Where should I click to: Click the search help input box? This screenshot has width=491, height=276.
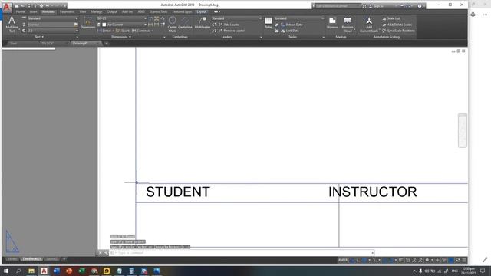(x=338, y=6)
